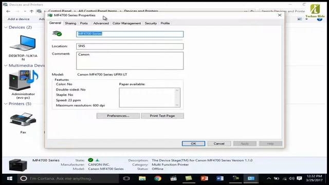Image resolution: width=329 pixels, height=185 pixels.
Task: Collapse the Devices (2) group
Action: coord(6,27)
